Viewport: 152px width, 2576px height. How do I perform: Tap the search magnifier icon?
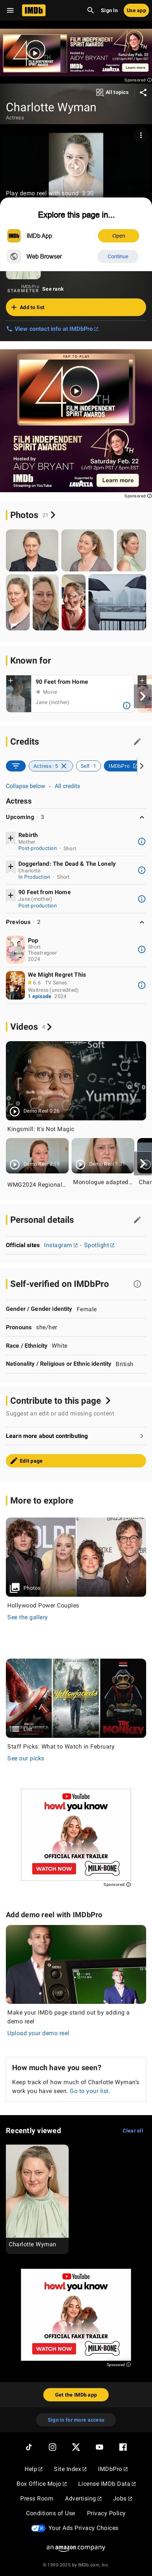pos(90,10)
